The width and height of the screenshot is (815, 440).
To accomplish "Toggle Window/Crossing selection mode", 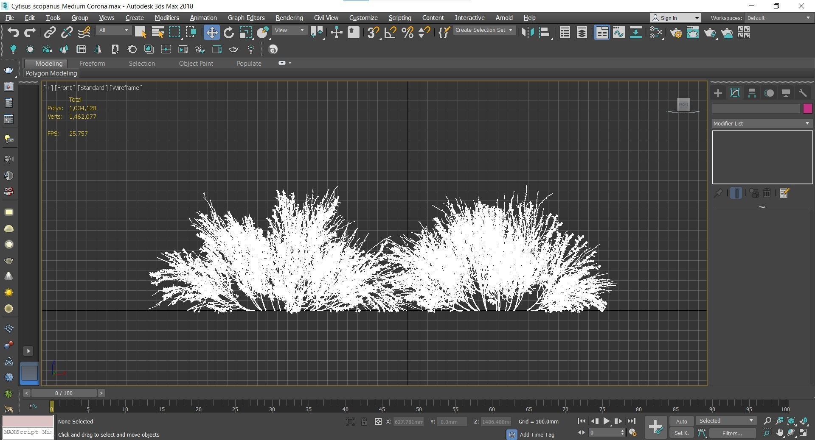I will tap(191, 33).
